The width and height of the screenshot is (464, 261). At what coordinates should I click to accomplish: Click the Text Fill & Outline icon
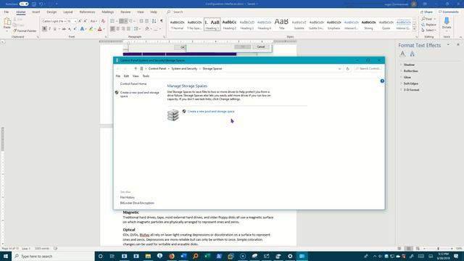click(x=402, y=54)
